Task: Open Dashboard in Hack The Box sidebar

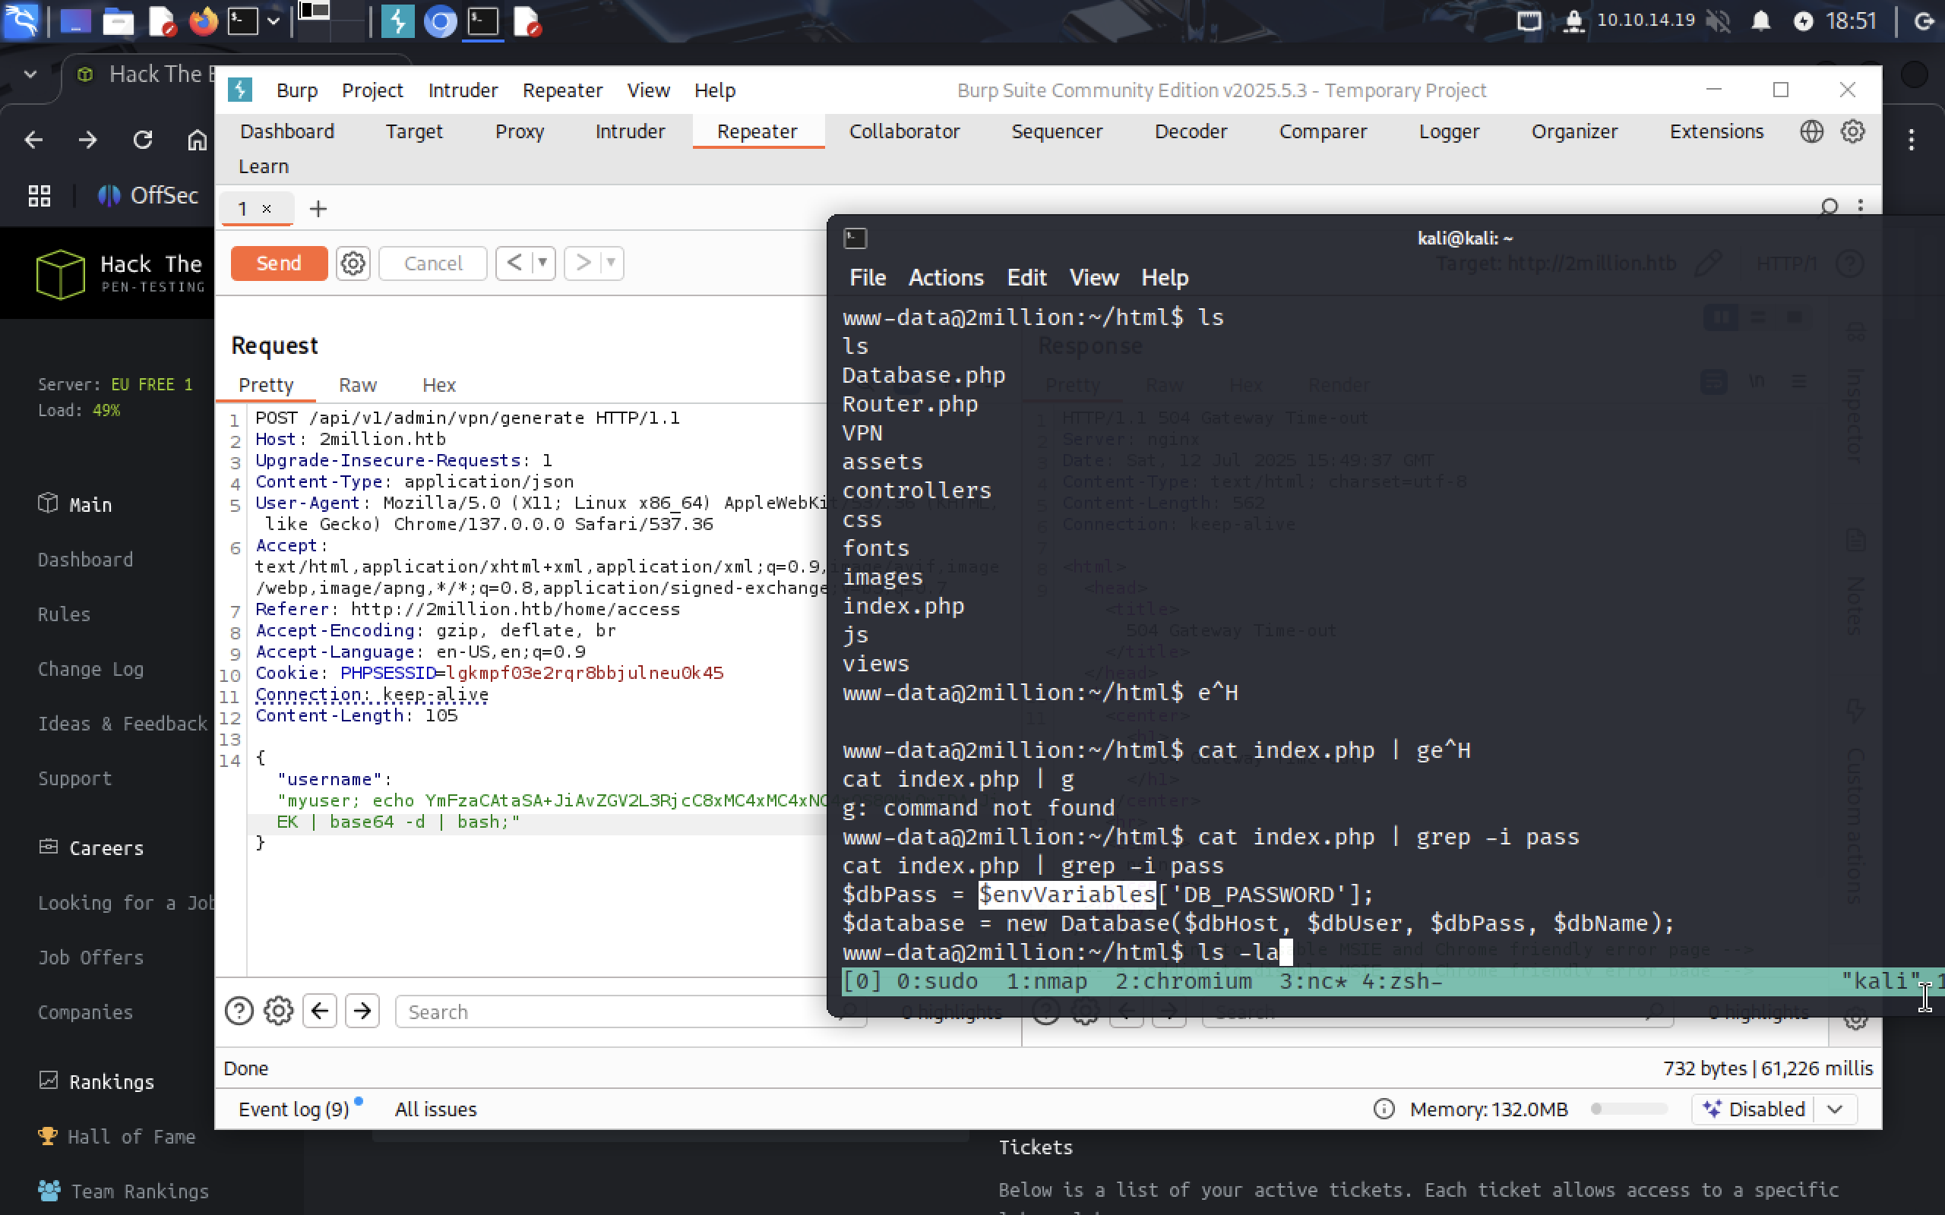Action: click(85, 560)
